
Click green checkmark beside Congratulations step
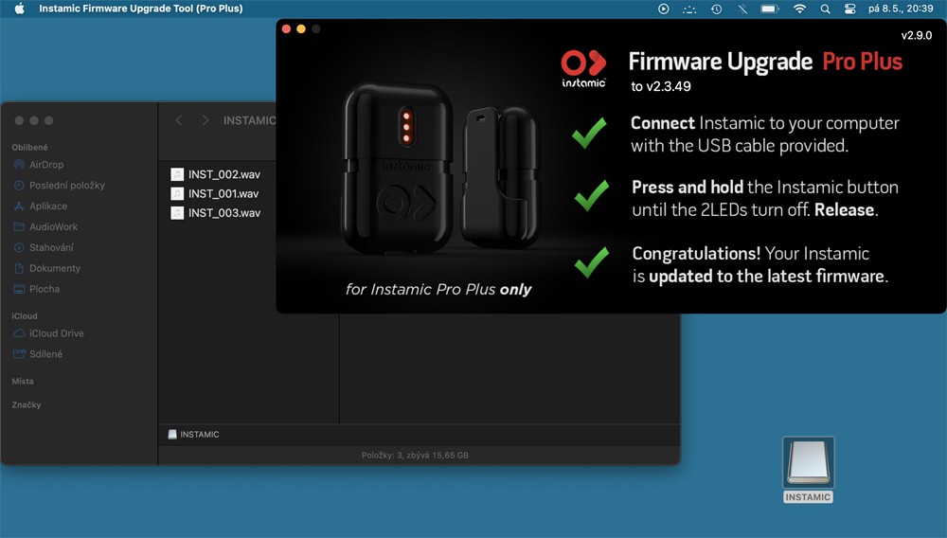point(591,261)
